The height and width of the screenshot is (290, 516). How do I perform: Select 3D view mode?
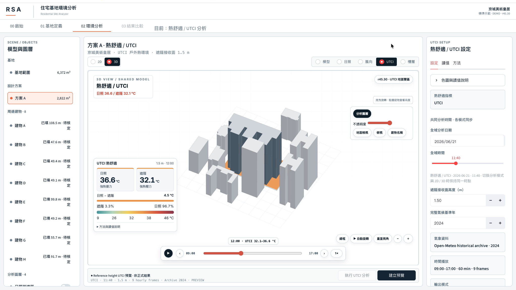112,62
